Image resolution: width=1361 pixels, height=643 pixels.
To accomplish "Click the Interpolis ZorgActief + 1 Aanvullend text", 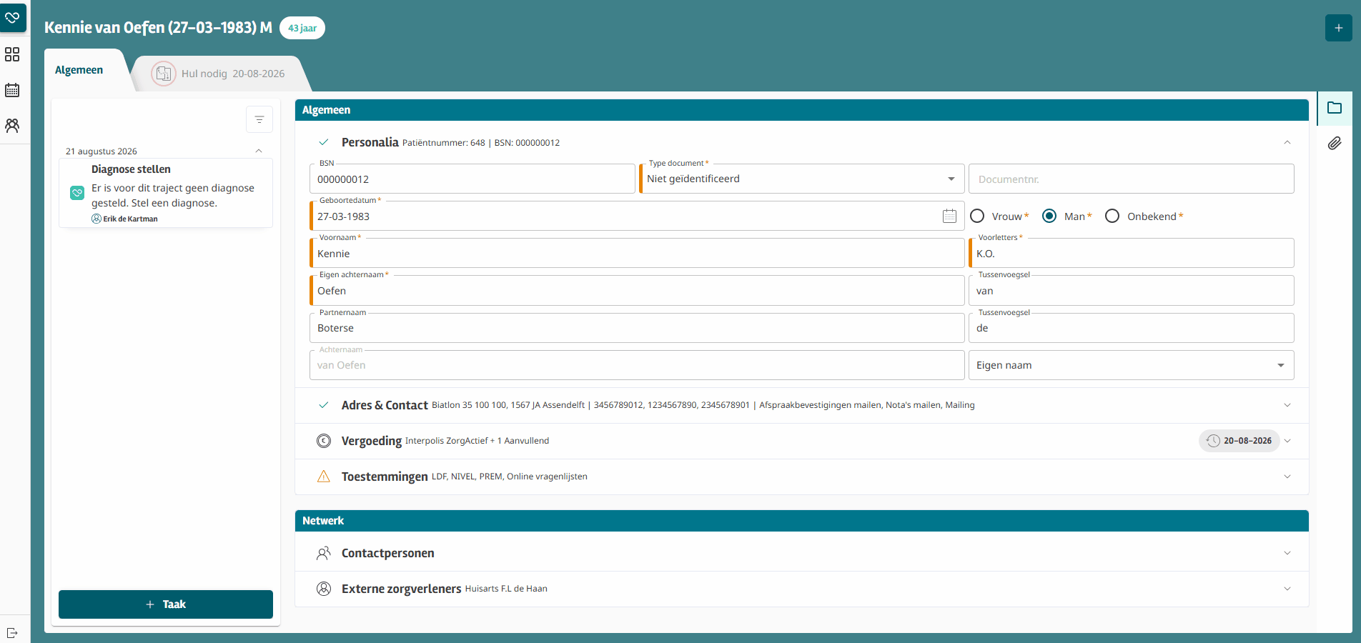I will coord(477,441).
